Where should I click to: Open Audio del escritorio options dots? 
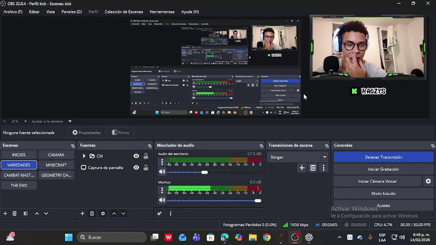pos(162,162)
